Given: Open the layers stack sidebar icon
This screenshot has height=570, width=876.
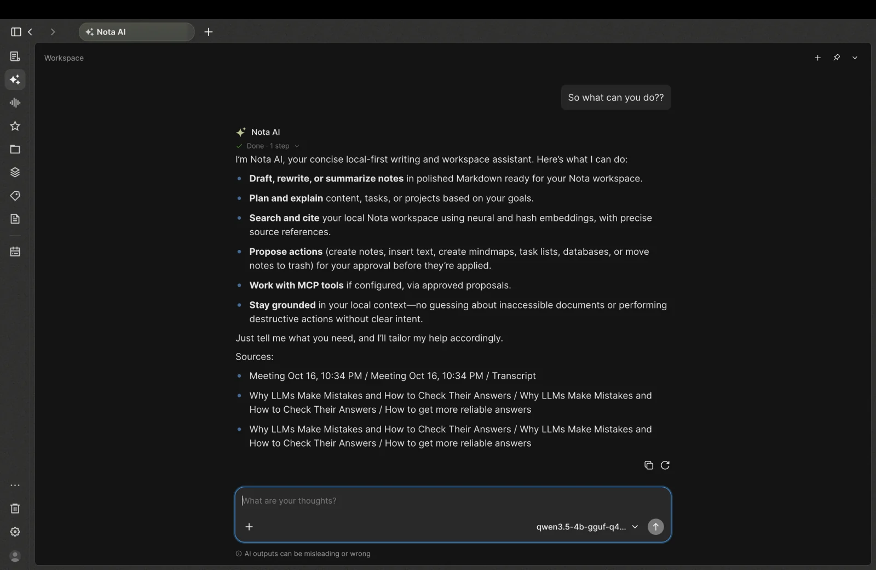Looking at the screenshot, I should (x=15, y=172).
